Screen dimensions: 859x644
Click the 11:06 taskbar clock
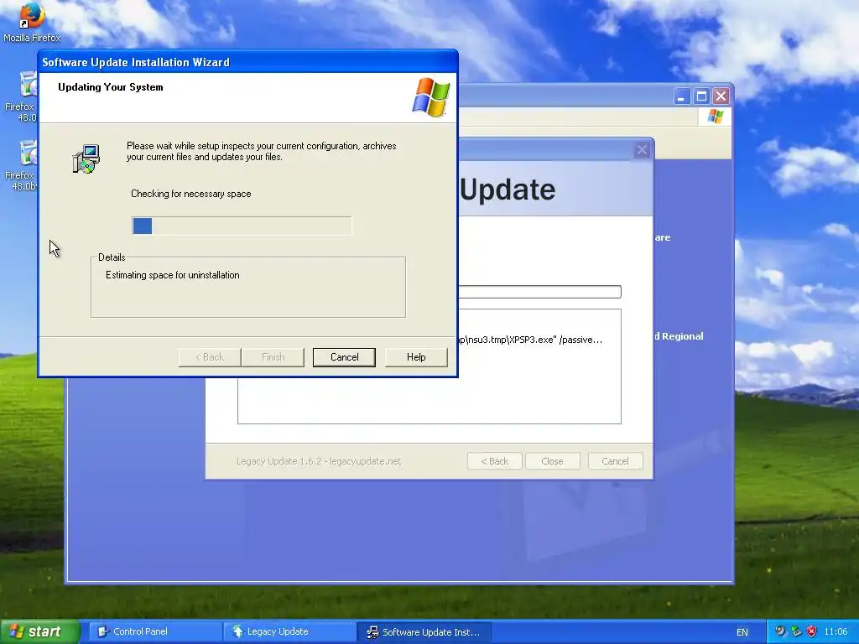pos(836,632)
